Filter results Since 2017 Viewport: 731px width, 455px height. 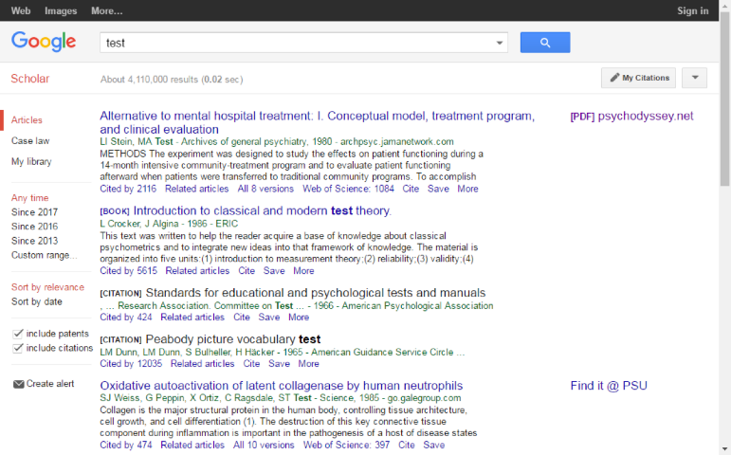[34, 212]
